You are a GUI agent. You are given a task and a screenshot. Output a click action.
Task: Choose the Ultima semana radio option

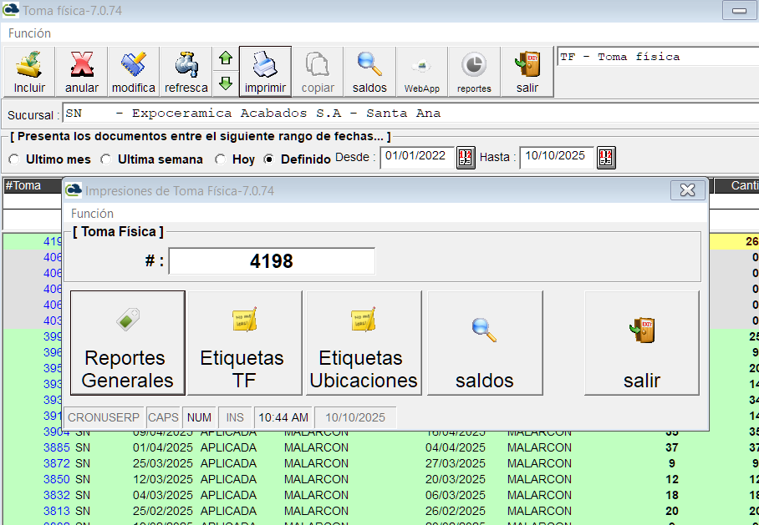[106, 159]
